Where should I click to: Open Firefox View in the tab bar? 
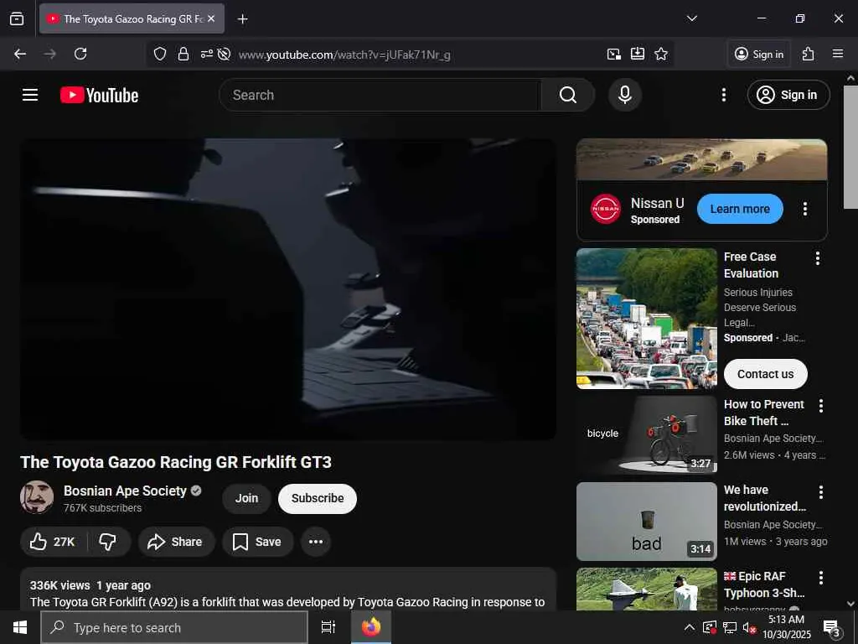pyautogui.click(x=17, y=18)
